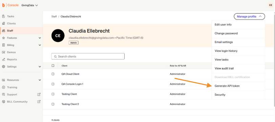275x122 pixels.
Task: Select Change password menu item
Action: (x=238, y=33)
